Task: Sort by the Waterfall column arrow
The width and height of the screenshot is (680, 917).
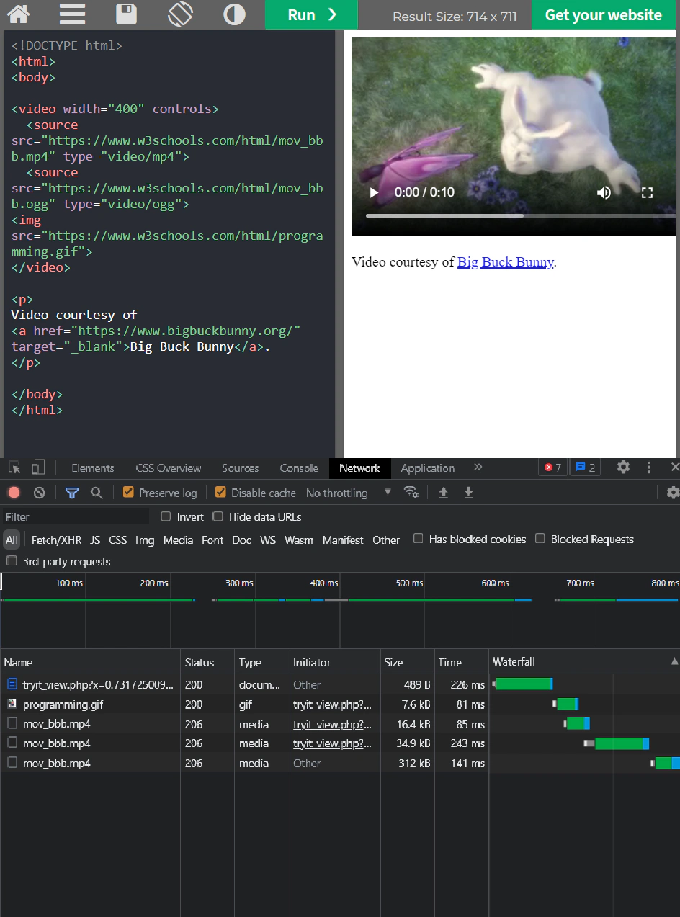Action: (674, 661)
